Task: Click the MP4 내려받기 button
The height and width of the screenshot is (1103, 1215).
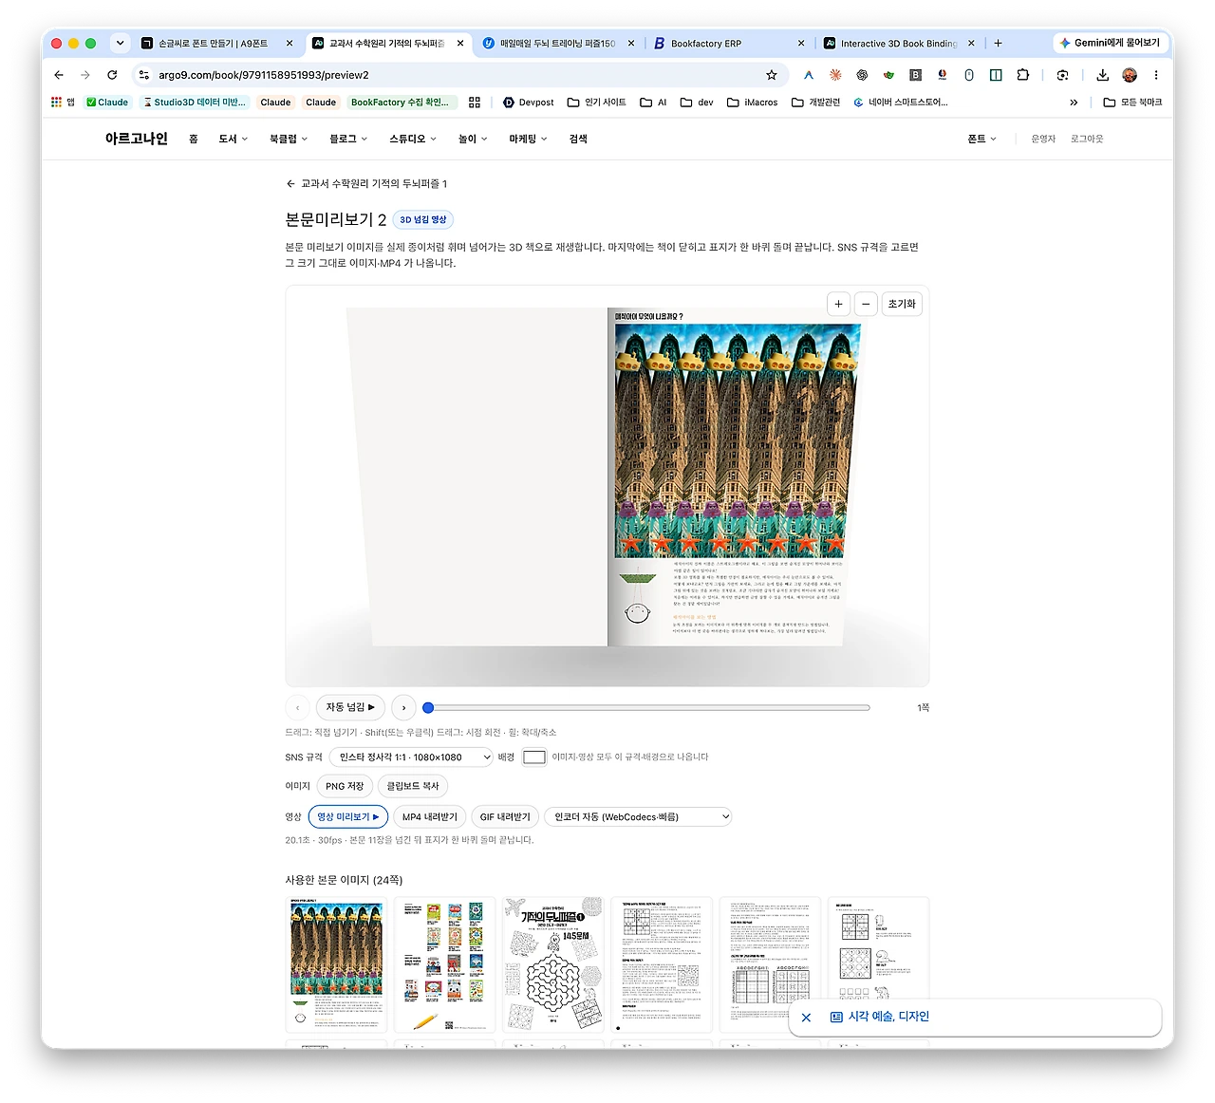Action: 429,816
